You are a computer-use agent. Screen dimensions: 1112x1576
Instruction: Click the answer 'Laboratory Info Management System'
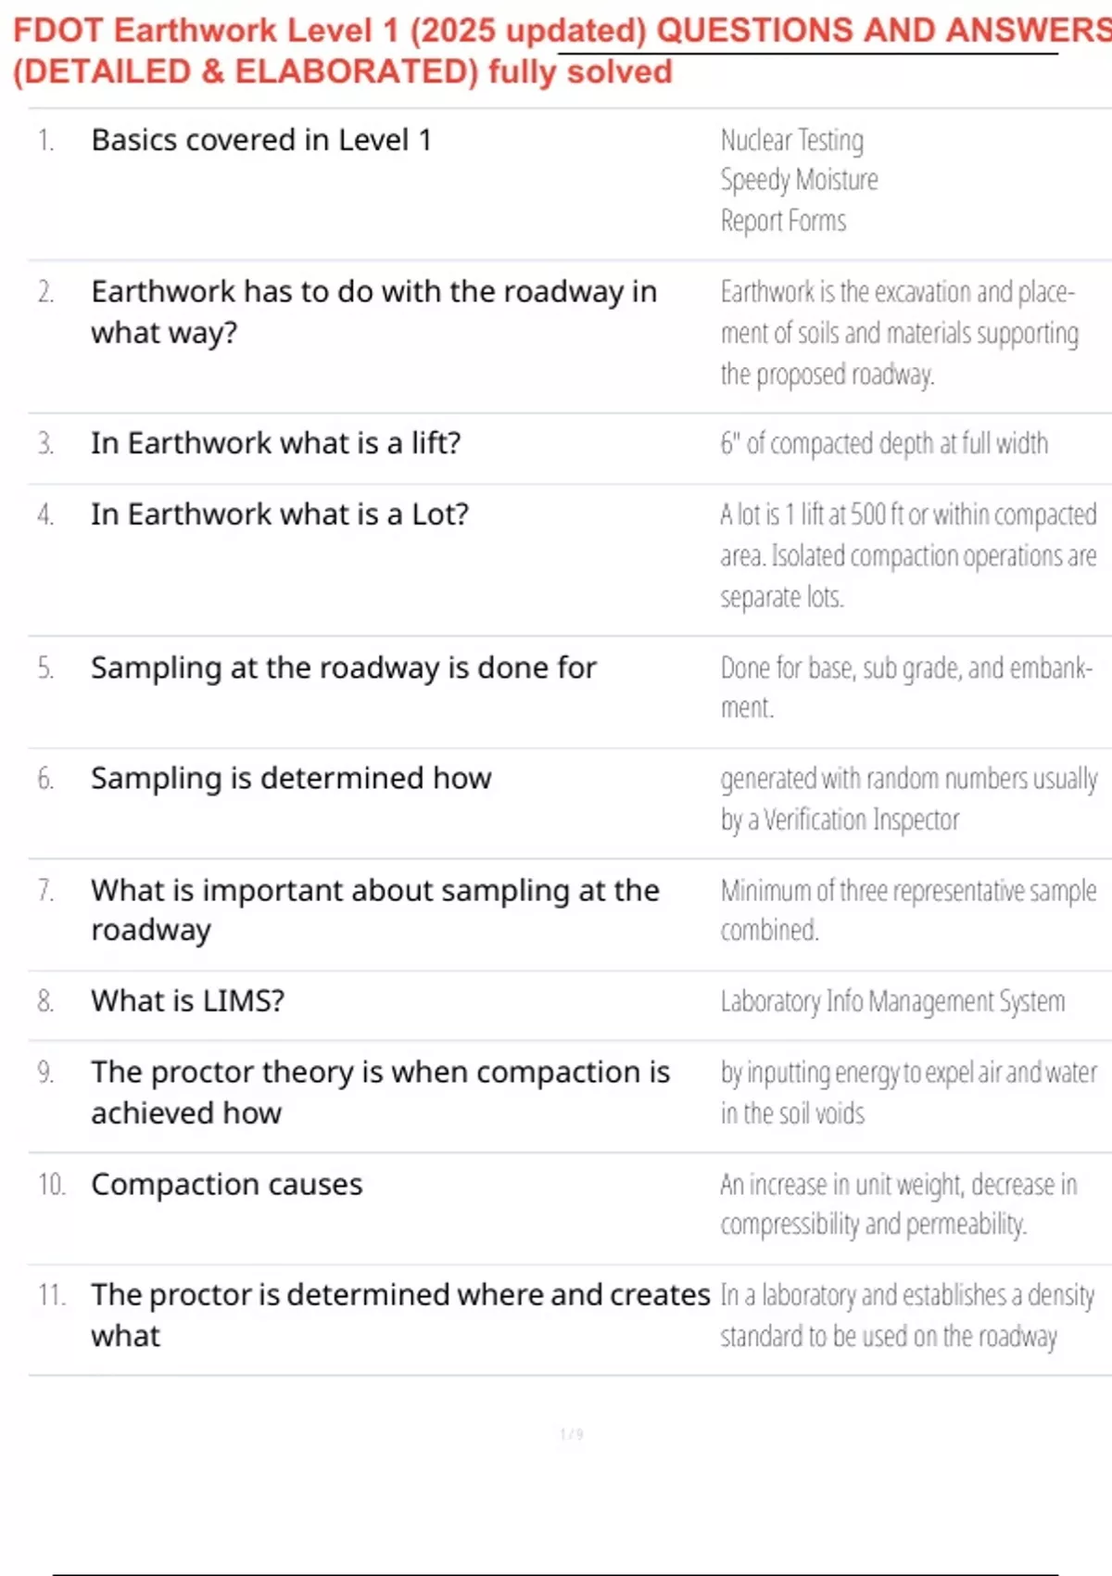pos(892,1001)
